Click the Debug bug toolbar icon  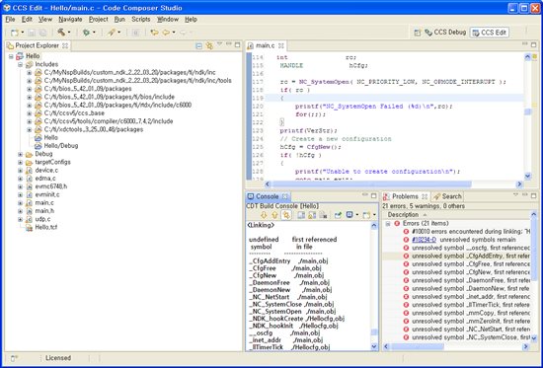(x=86, y=33)
